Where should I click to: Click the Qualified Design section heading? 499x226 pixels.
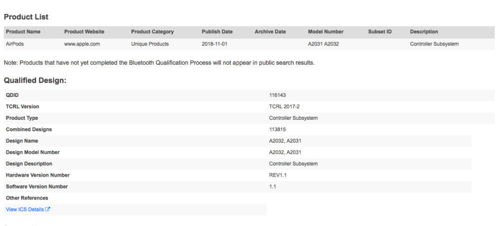[35, 80]
